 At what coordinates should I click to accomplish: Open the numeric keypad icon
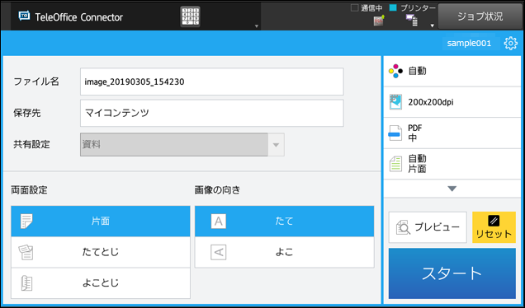[x=190, y=16]
